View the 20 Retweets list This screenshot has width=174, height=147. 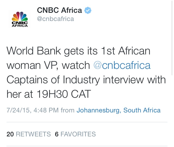click(29, 134)
